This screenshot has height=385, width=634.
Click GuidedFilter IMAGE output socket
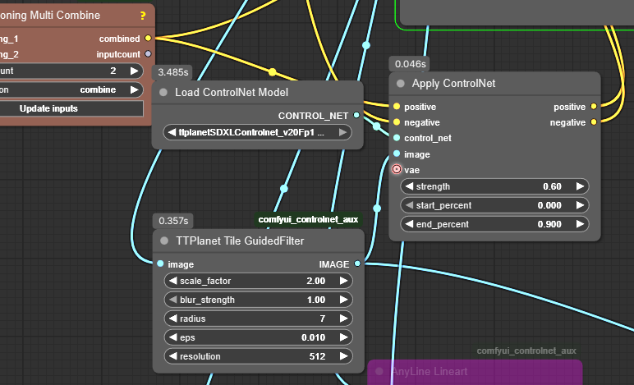pyautogui.click(x=357, y=264)
